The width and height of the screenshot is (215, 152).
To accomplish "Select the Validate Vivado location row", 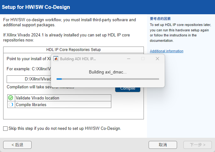I will (x=59, y=98).
